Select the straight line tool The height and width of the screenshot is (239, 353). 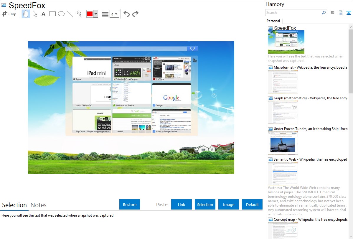tap(70, 14)
